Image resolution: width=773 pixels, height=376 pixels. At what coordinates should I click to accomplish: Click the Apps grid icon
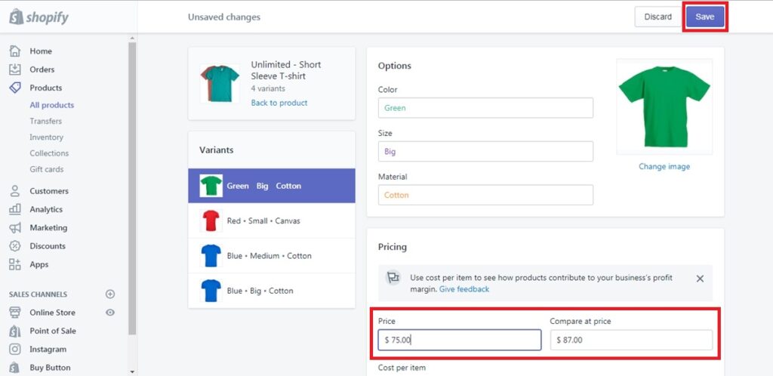(x=15, y=264)
